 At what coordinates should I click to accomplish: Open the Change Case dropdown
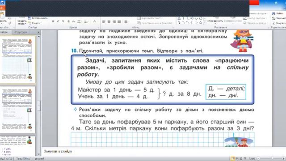click(86, 21)
